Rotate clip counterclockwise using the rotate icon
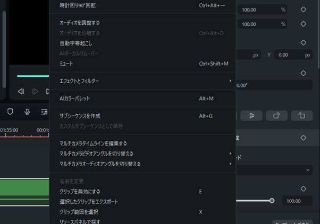Screen dimensions: 320x224 [x=302, y=115]
